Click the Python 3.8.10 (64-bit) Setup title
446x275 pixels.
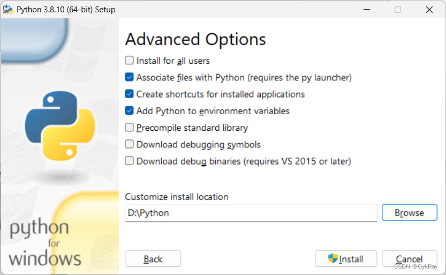click(x=66, y=10)
